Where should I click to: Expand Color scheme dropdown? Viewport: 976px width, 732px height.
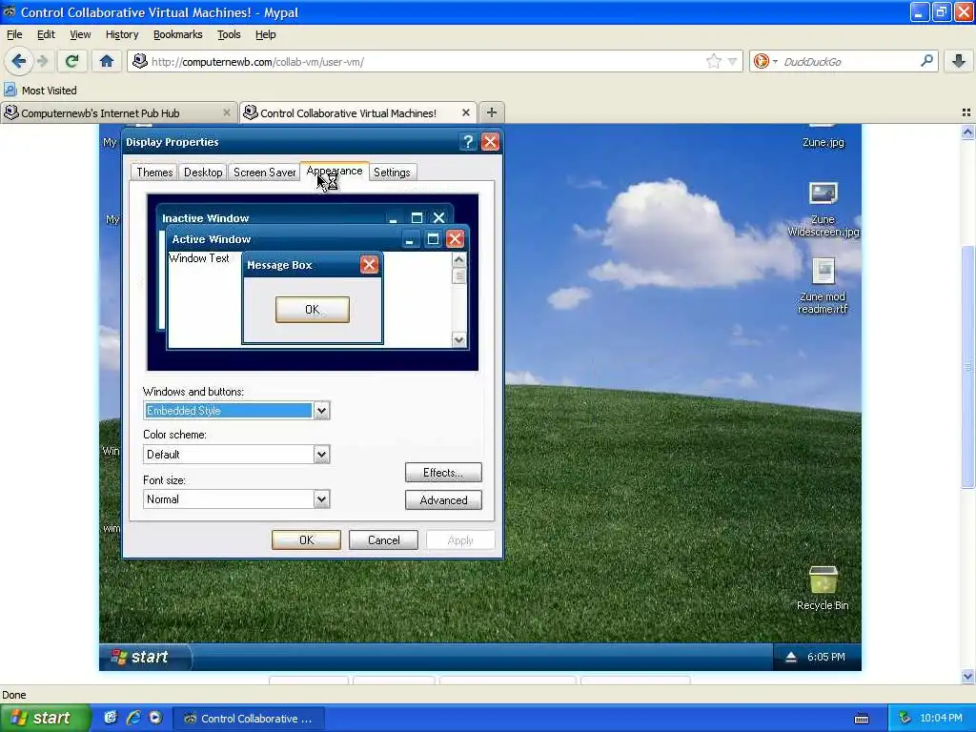[x=321, y=455]
